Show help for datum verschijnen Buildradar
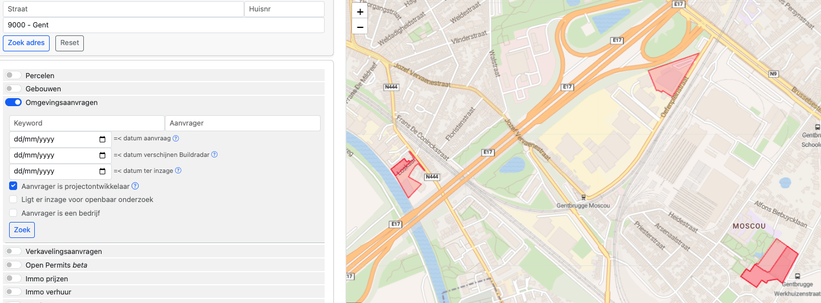Image resolution: width=821 pixels, height=303 pixels. pyautogui.click(x=215, y=155)
